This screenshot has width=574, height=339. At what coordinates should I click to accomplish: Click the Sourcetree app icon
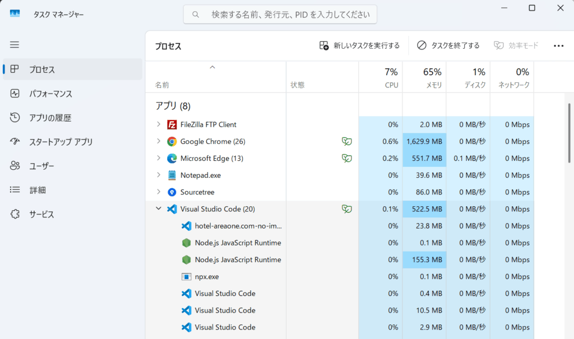click(172, 192)
